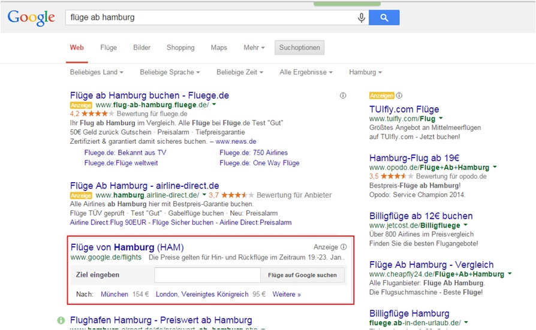The image size is (536, 330).
Task: Open sitelink 'Fluege.de: One Way Flüge'
Action: point(260,163)
